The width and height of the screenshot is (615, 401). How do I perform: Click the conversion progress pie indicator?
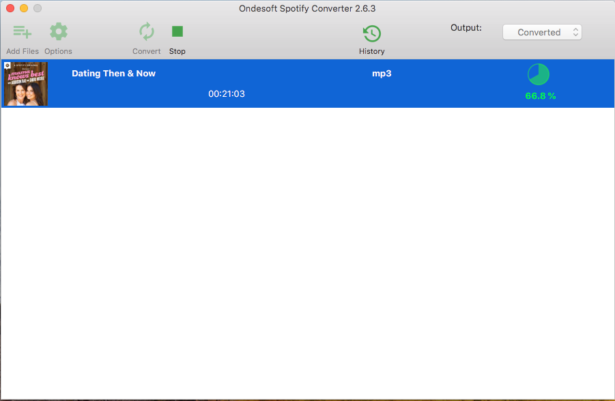click(539, 74)
